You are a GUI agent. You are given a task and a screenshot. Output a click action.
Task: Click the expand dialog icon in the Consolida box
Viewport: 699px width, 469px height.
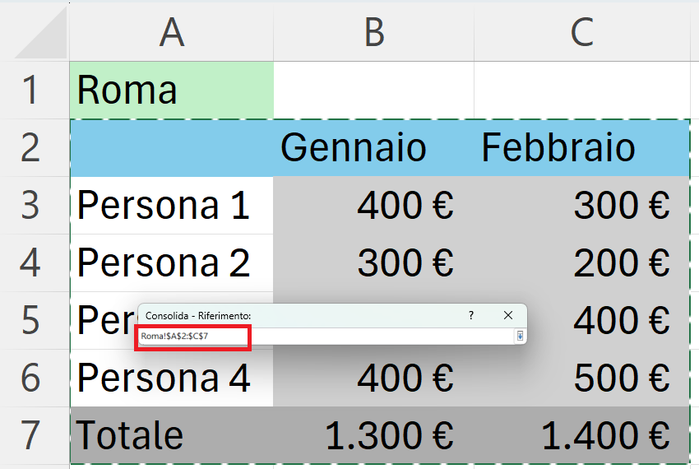[520, 336]
